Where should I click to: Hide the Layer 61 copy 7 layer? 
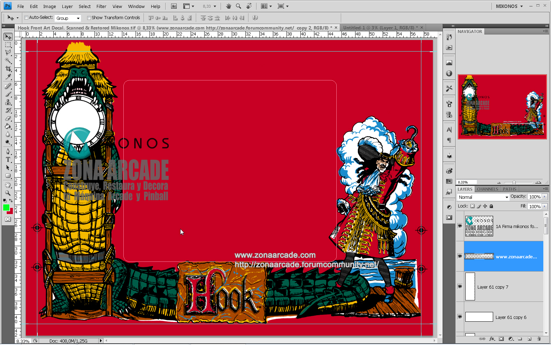tap(460, 287)
